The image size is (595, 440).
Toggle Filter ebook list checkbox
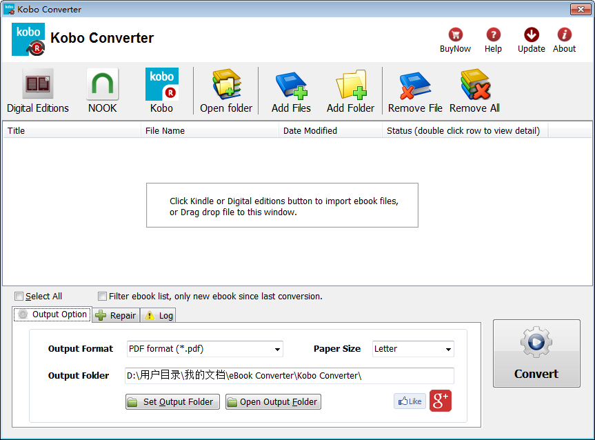(102, 296)
